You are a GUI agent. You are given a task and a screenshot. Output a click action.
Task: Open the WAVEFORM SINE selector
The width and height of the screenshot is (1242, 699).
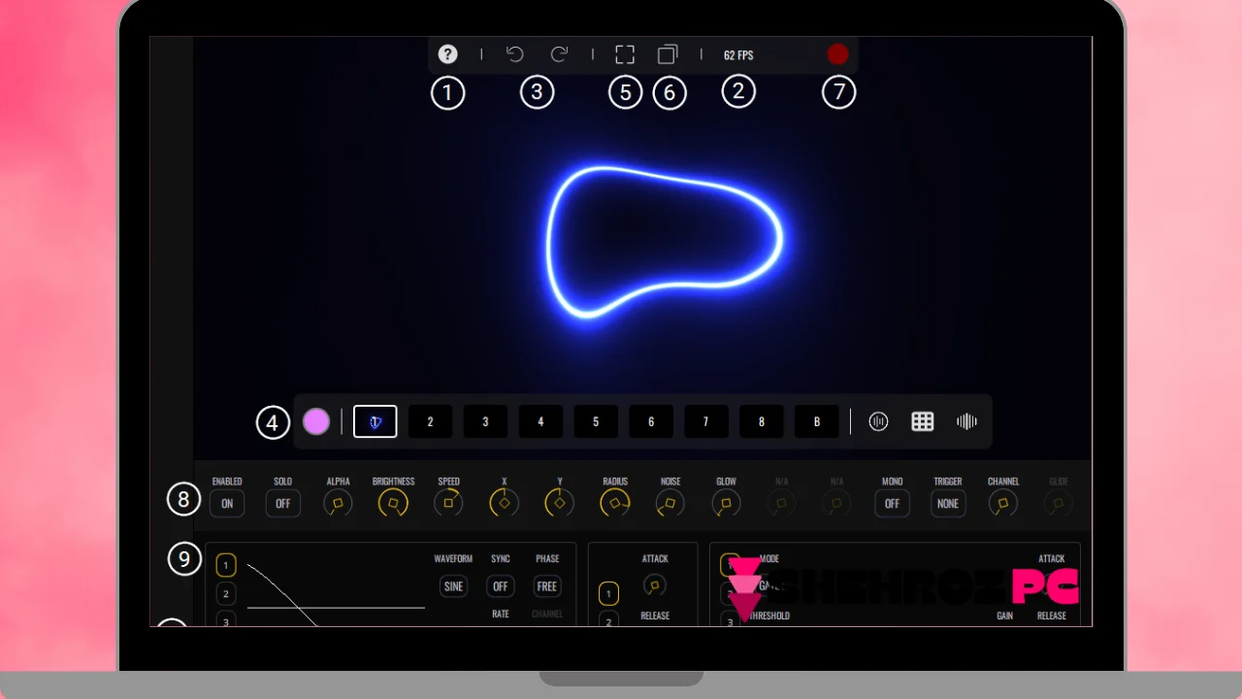[x=453, y=586]
